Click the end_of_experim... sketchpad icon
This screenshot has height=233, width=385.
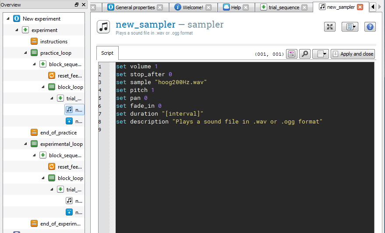[x=34, y=223]
